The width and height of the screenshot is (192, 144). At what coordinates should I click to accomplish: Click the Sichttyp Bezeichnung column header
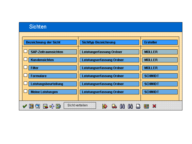click(x=109, y=42)
